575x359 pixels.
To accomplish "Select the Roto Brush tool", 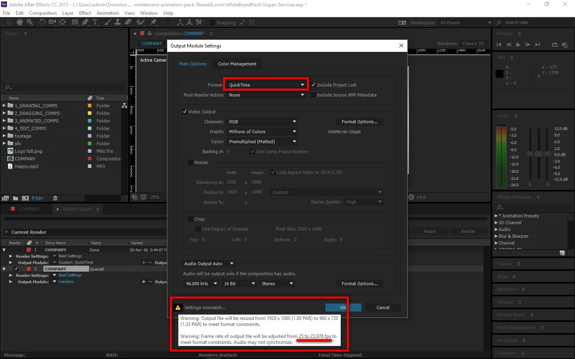I will click(141, 22).
